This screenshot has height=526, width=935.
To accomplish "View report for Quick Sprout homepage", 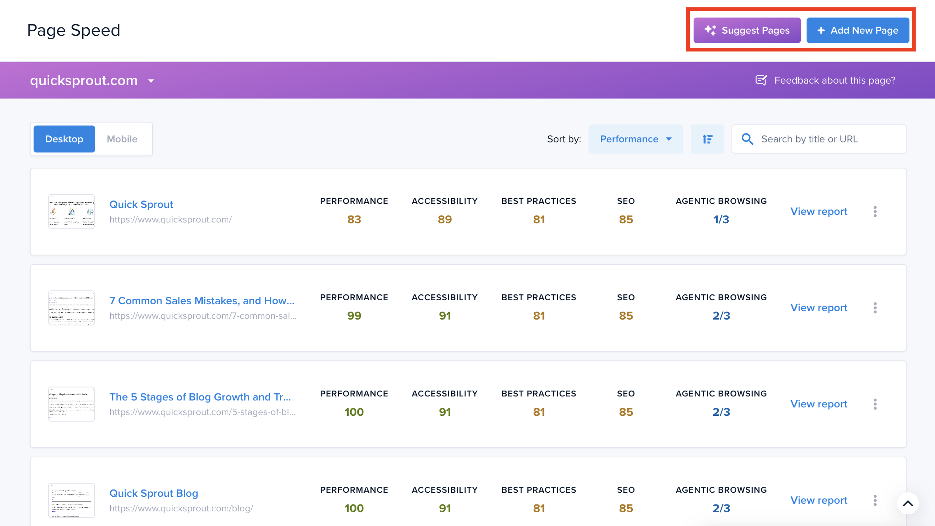I will pos(818,211).
